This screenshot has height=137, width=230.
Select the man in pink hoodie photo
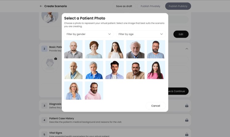94,91
